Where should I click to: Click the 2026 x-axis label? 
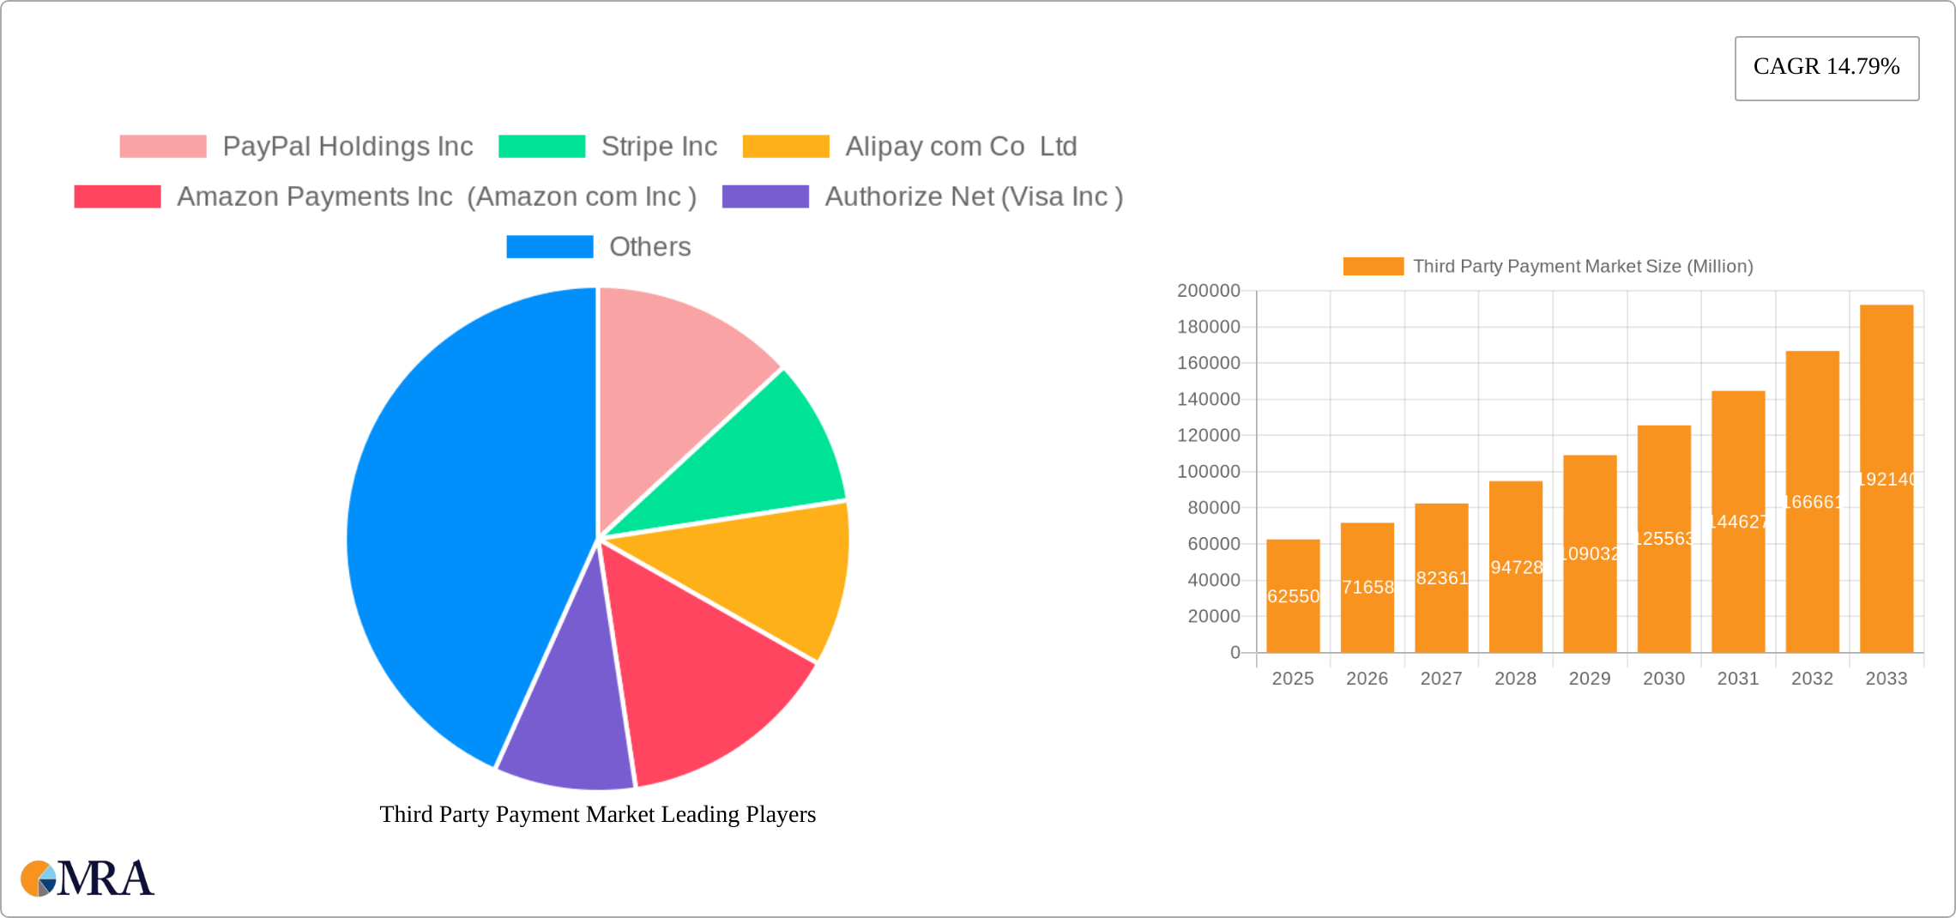(x=1367, y=679)
